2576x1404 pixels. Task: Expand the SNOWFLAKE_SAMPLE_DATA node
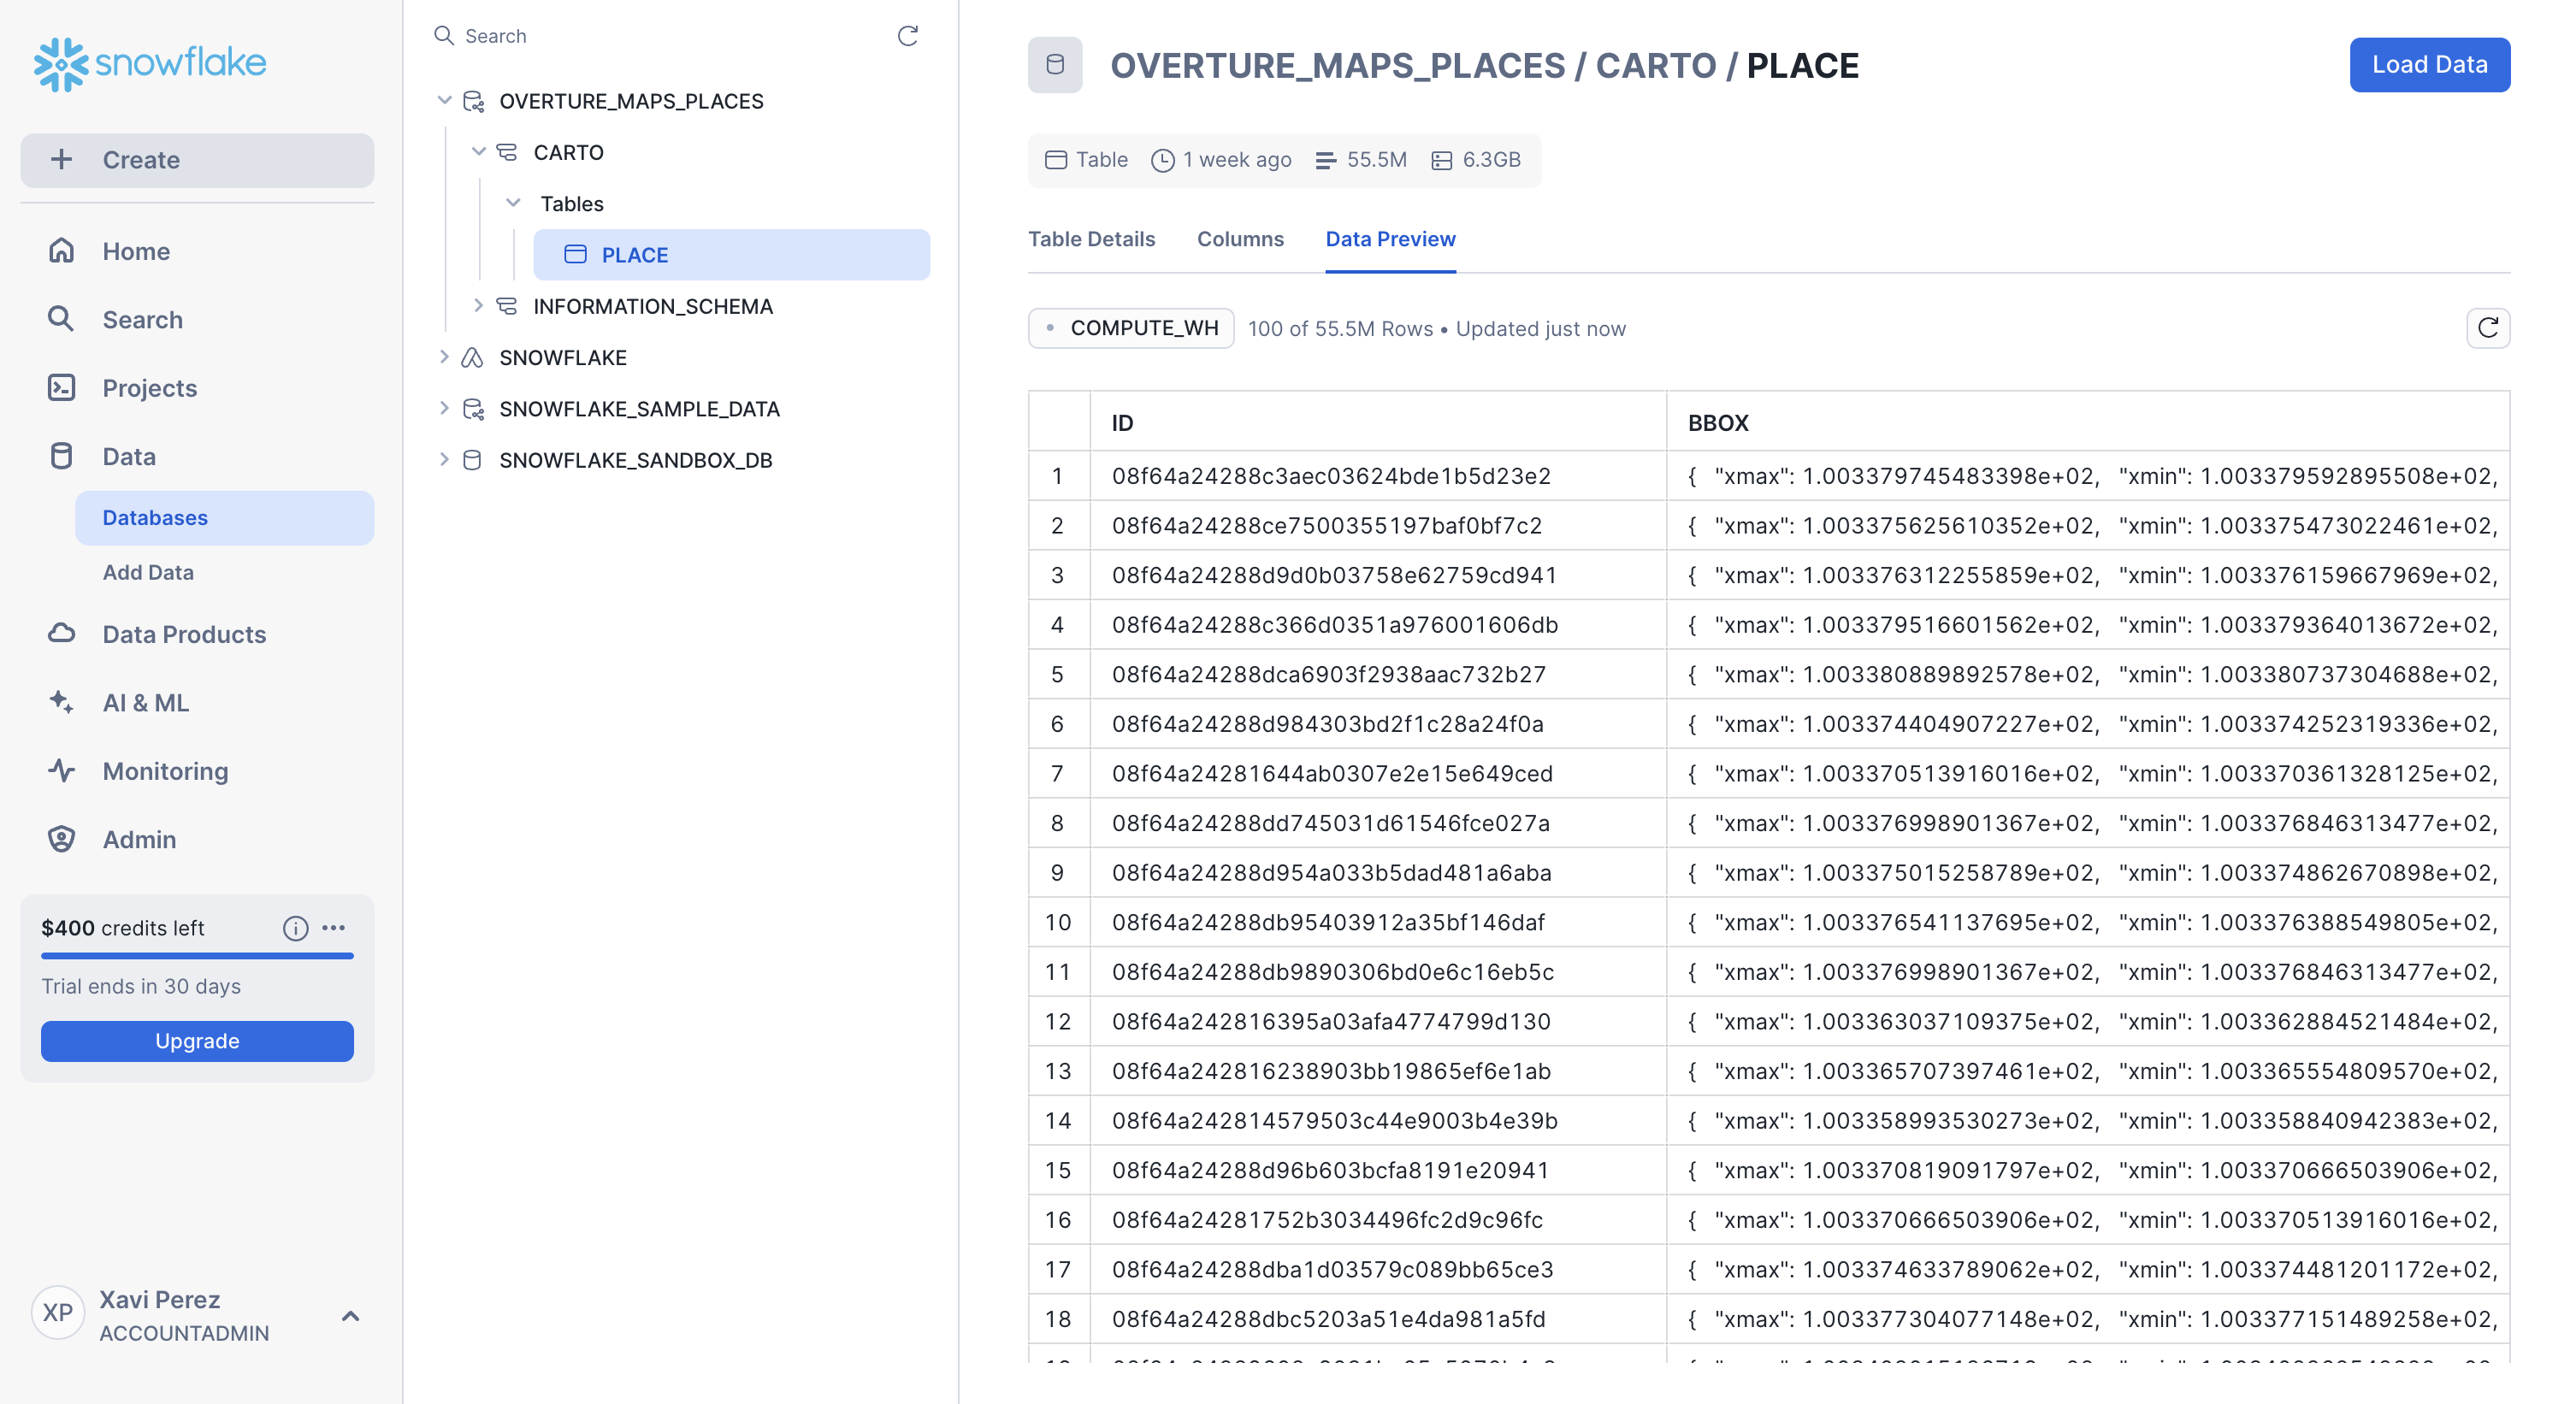click(444, 408)
